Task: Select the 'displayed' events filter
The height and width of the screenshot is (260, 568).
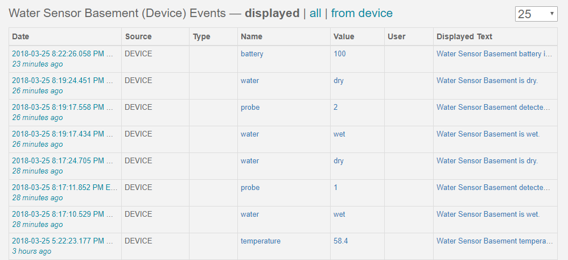Action: pyautogui.click(x=272, y=14)
